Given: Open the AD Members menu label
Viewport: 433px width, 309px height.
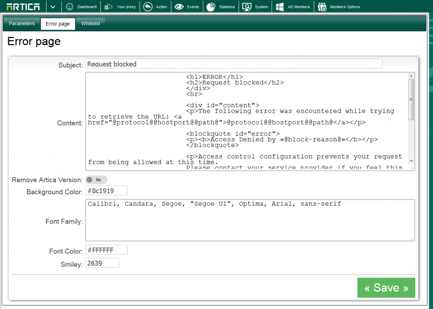Looking at the screenshot, I should point(299,7).
